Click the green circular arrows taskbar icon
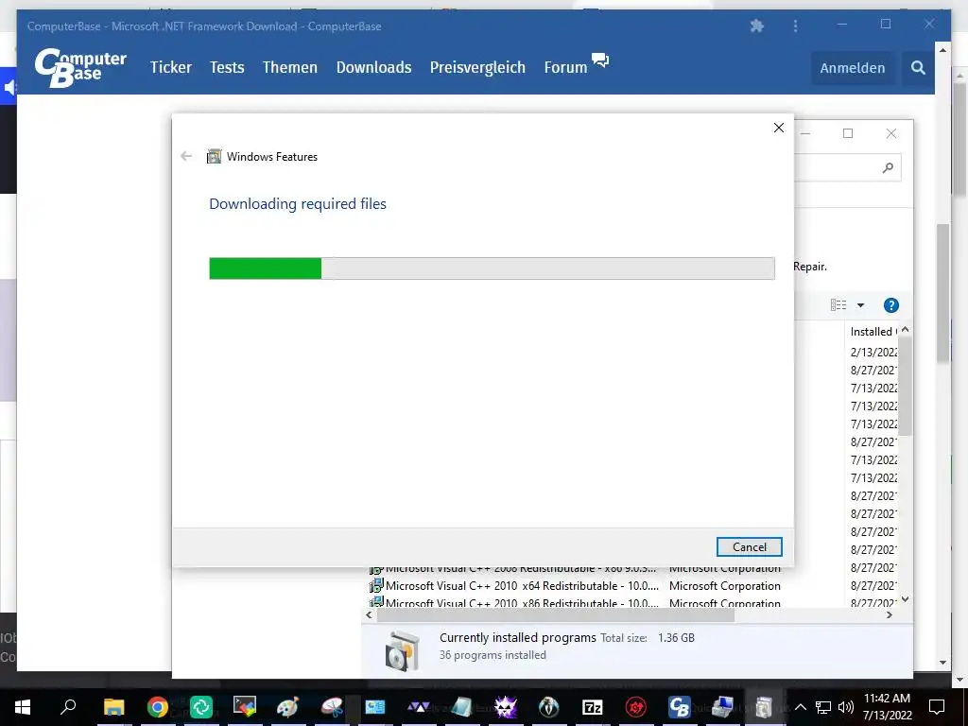Image resolution: width=968 pixels, height=726 pixels. (x=200, y=707)
